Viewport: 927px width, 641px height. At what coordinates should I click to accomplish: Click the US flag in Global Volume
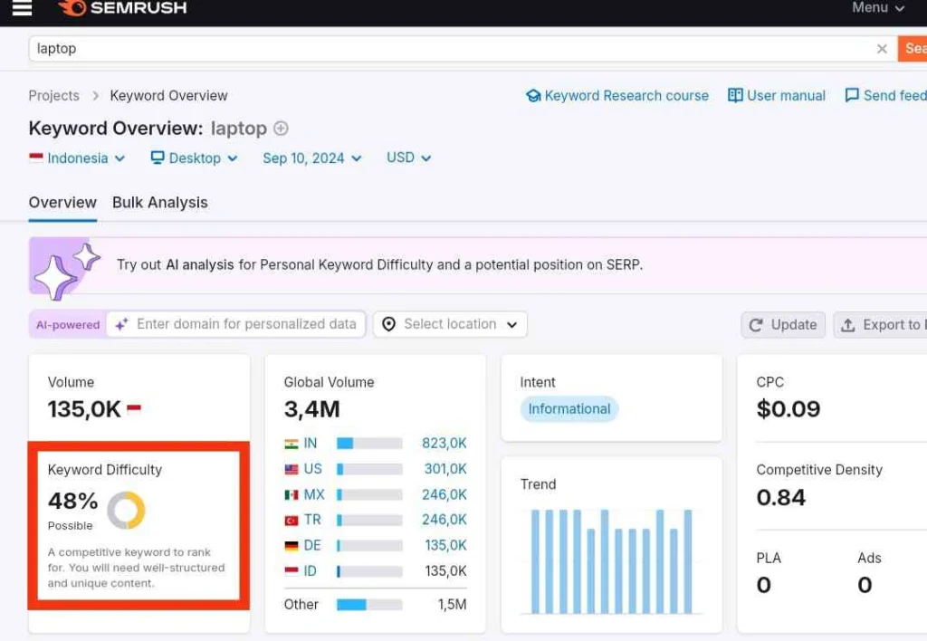291,470
